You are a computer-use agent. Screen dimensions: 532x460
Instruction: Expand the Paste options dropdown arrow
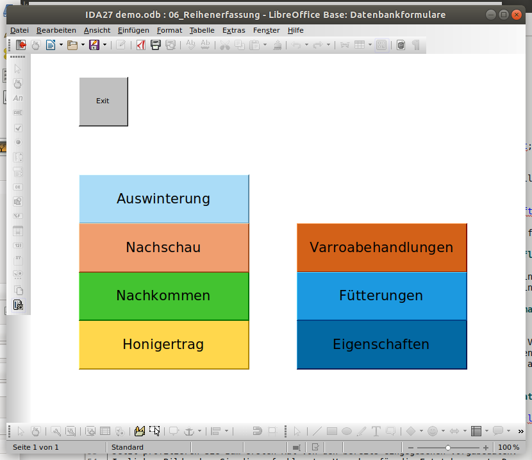(265, 45)
